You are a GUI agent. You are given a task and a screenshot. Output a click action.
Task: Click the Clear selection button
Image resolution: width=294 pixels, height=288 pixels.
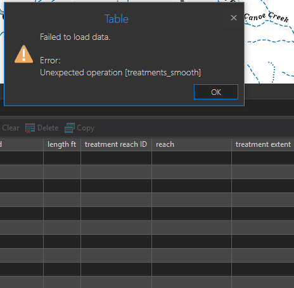point(10,128)
